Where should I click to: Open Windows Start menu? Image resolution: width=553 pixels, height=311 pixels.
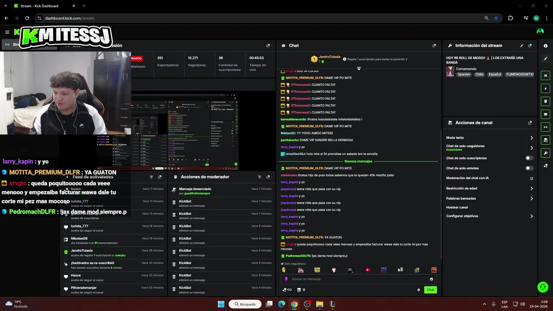click(221, 304)
